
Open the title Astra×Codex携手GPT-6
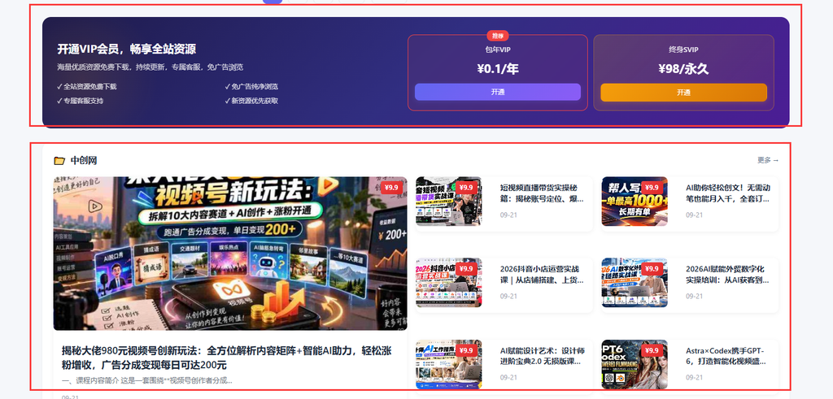(726, 356)
